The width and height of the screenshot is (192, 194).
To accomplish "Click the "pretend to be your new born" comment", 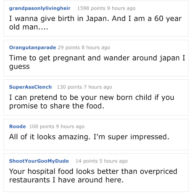I will (x=92, y=101).
